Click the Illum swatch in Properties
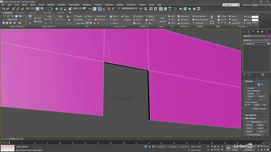This screenshot has width=271, height=152. pyautogui.click(x=255, y=20)
